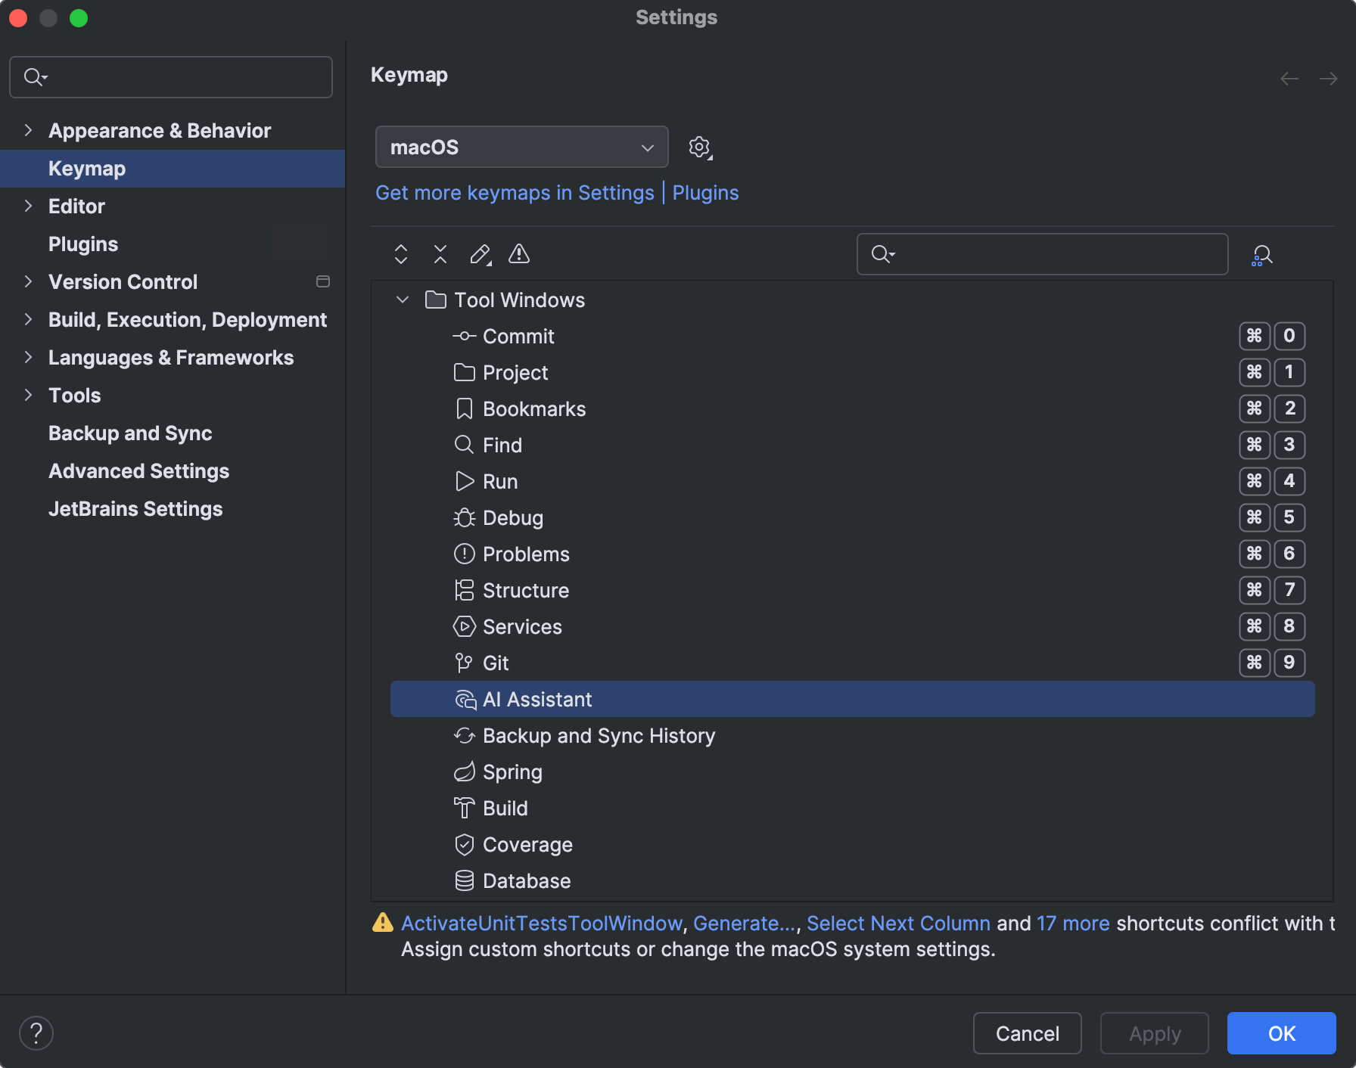Open the keymap gear settings menu
This screenshot has height=1068, width=1356.
click(x=699, y=147)
